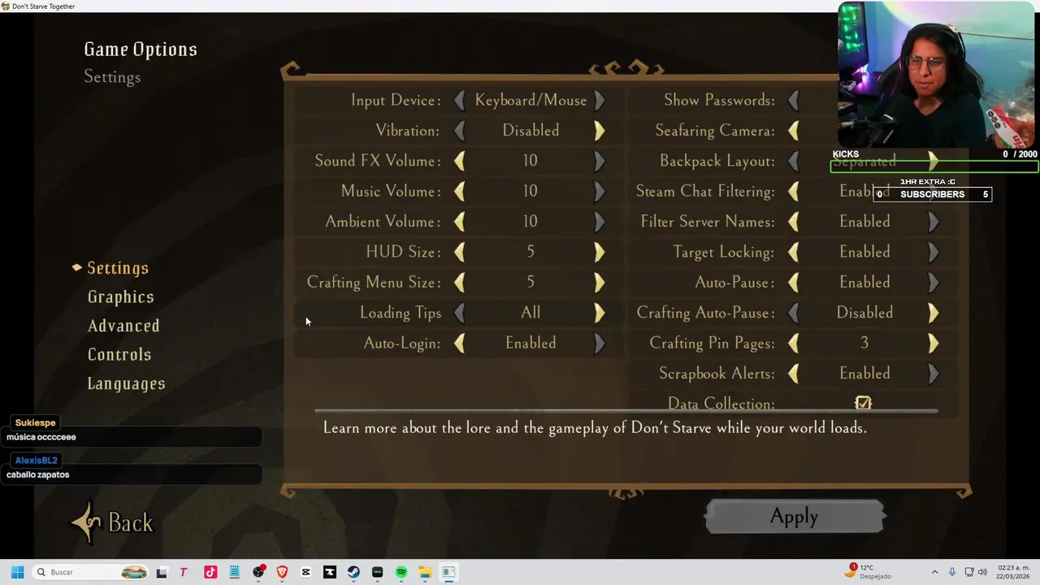
Task: Apply the changed game settings
Action: pyautogui.click(x=794, y=517)
